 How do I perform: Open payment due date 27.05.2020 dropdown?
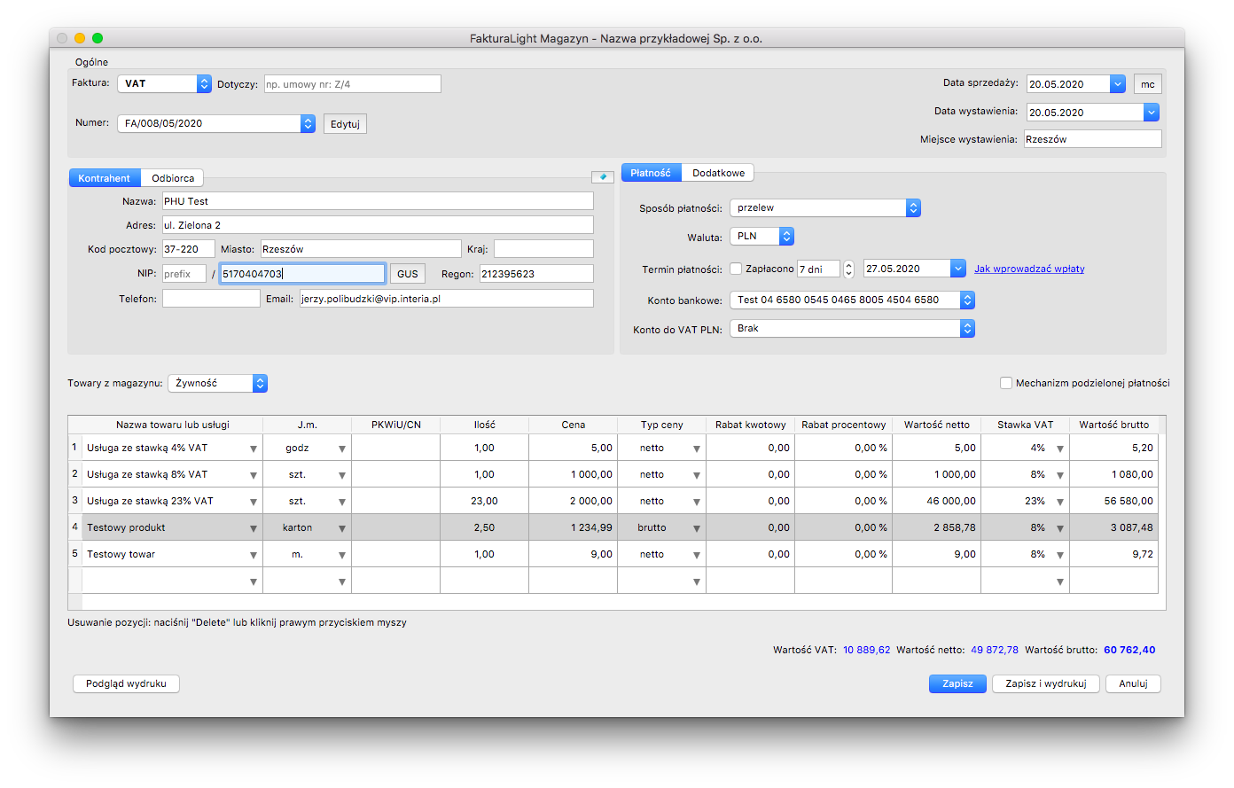[958, 269]
